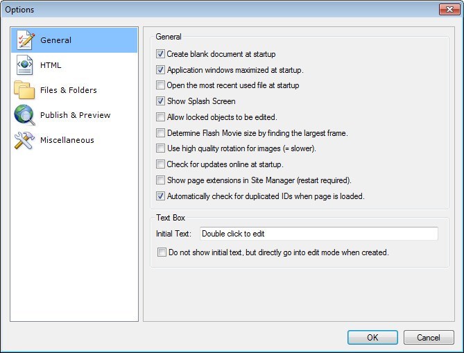Confirm settings with the OK button
The width and height of the screenshot is (464, 353).
tap(372, 337)
